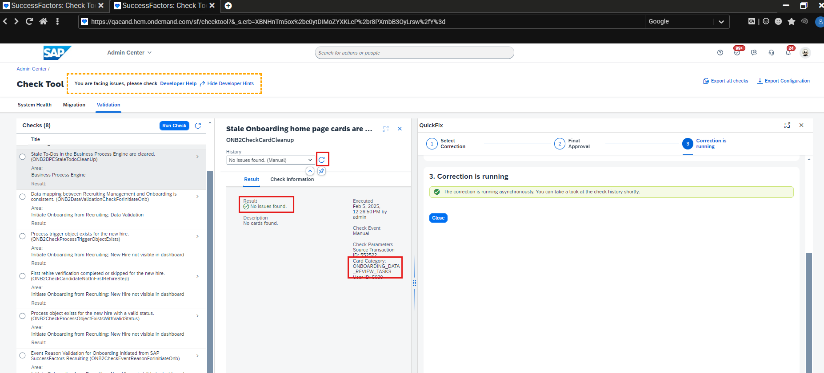
Task: Close the Stale Onboarding check detail panel
Action: [x=400, y=129]
